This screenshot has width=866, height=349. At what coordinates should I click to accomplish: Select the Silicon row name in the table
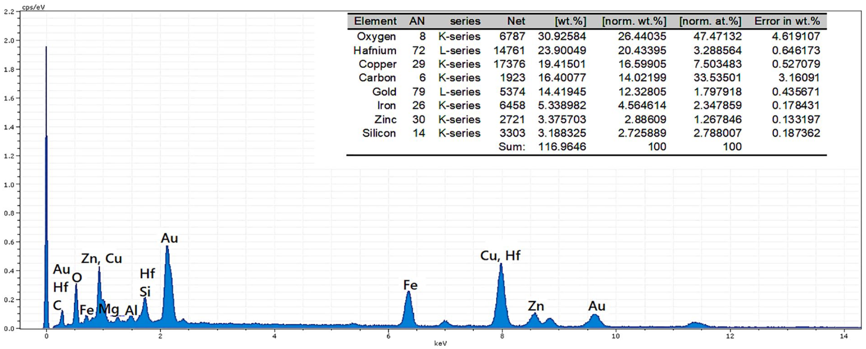pyautogui.click(x=379, y=133)
